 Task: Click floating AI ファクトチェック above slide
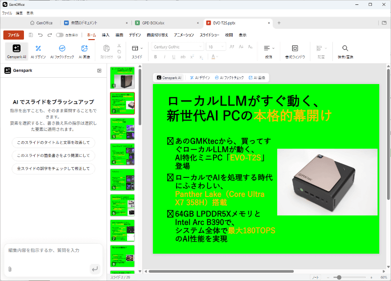(229, 78)
